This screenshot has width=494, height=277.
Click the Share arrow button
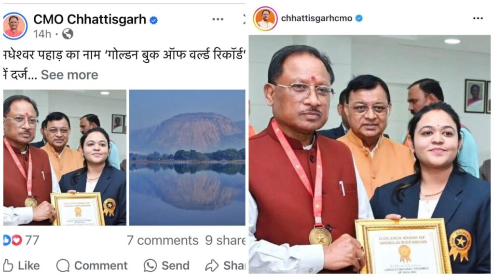[225, 265]
